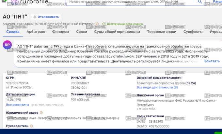222x134 pixels.
Task: Click registration date 16.06.1995
Action: pos(13,100)
